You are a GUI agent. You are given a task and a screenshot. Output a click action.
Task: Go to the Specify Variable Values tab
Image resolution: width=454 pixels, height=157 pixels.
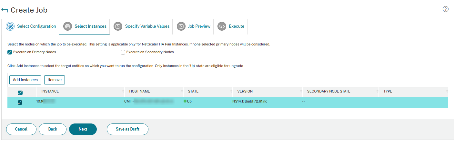coord(142,26)
